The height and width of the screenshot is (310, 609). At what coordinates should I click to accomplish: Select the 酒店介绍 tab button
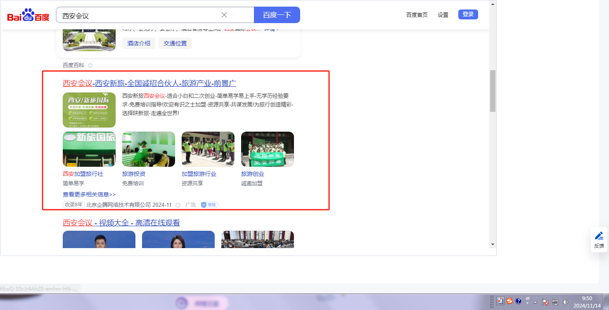pyautogui.click(x=139, y=43)
